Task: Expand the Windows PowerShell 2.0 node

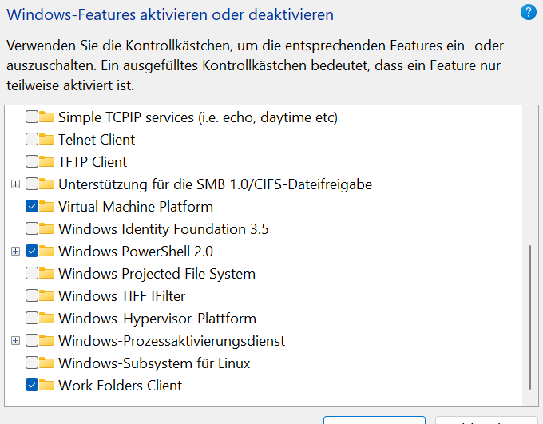Action: [15, 252]
